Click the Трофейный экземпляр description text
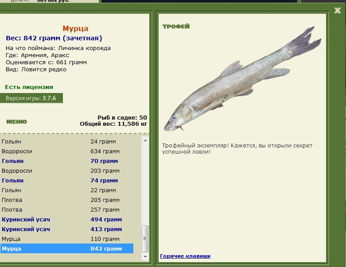346x267 pixels. 237,149
